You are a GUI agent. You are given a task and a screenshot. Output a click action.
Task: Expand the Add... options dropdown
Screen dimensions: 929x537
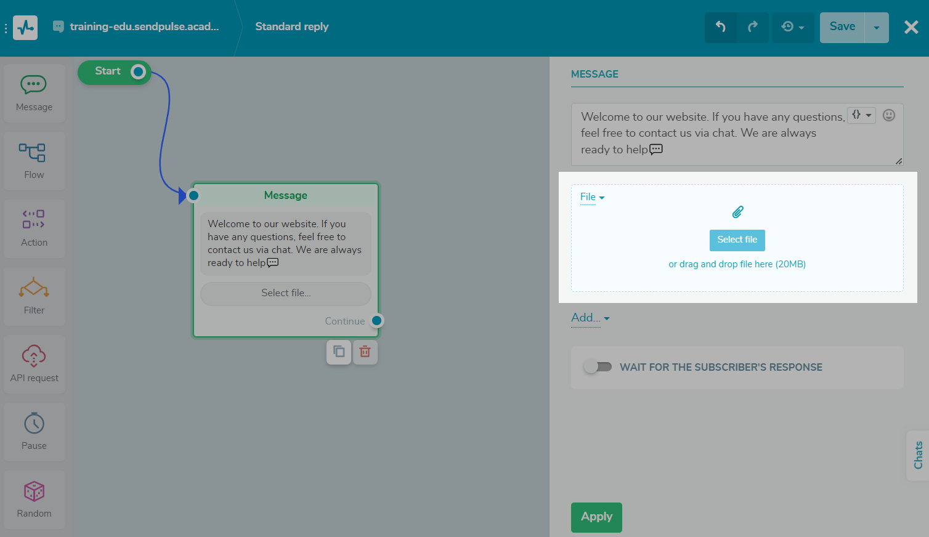tap(590, 318)
